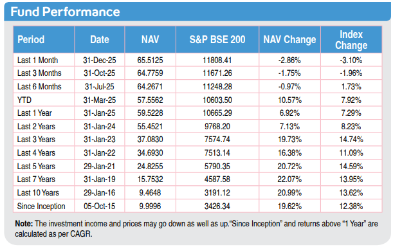Click the S&P BSE 200 header
Image resolution: width=393 pixels, height=247 pixels.
(x=217, y=40)
